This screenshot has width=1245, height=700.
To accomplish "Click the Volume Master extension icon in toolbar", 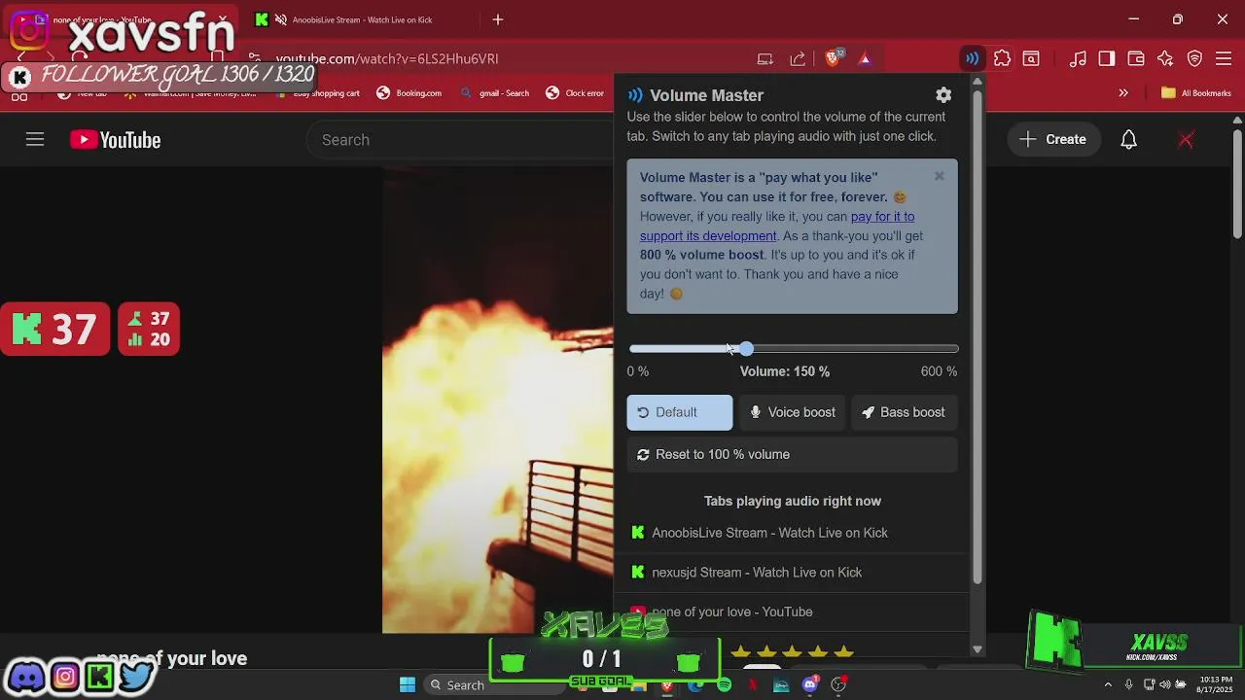I will click(x=972, y=58).
